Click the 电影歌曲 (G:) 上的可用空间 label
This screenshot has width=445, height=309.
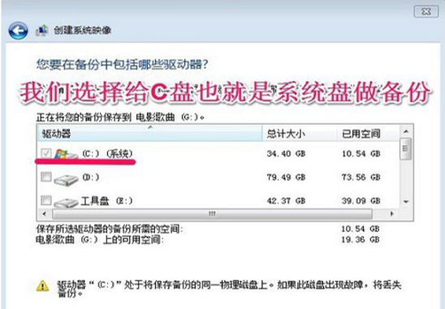pyautogui.click(x=100, y=240)
